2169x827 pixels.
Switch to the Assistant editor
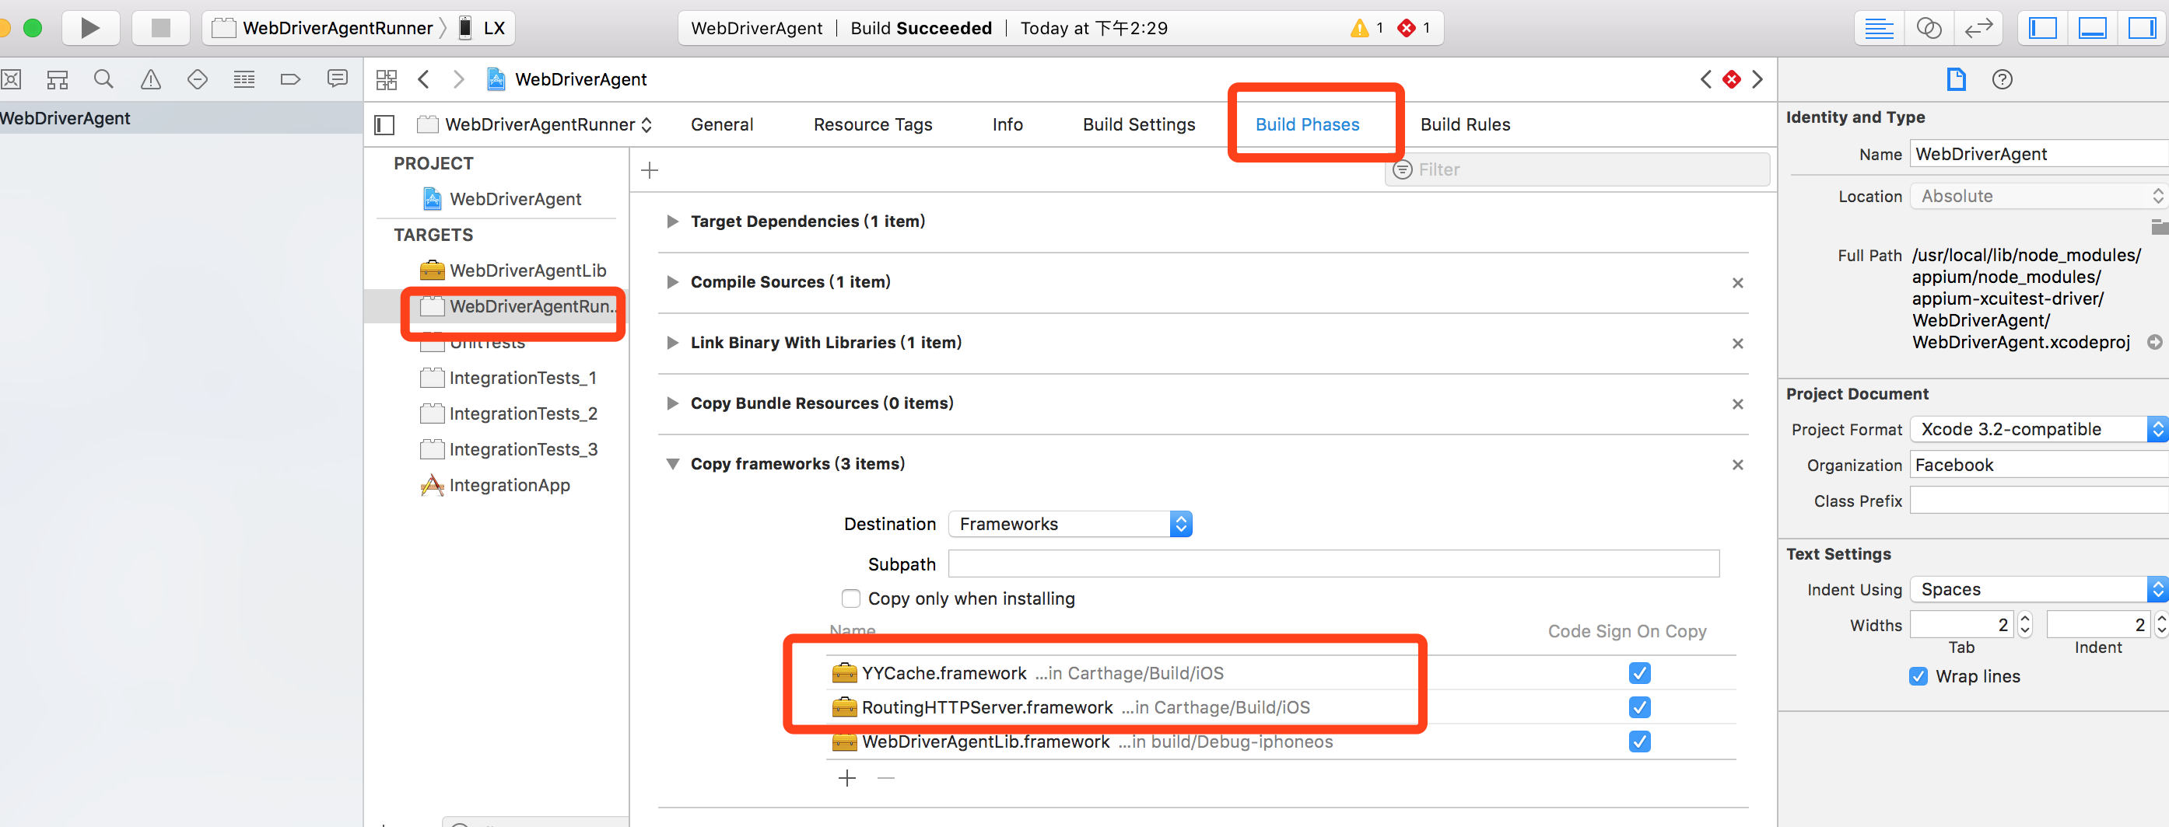(1928, 28)
